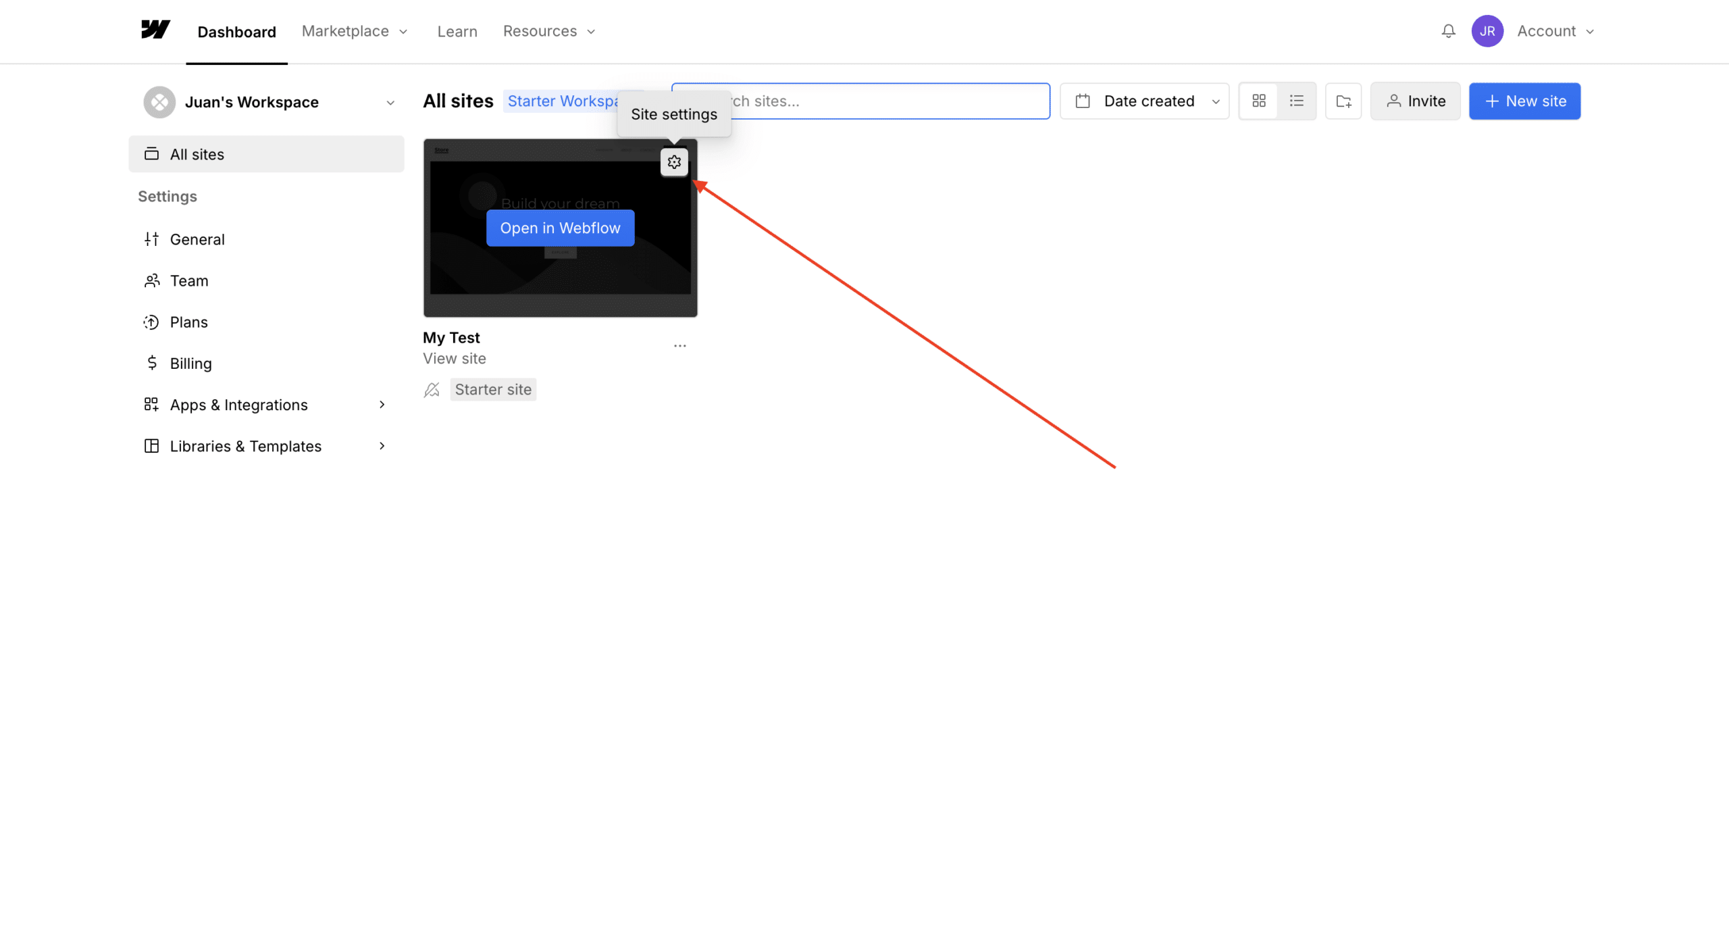This screenshot has height=933, width=1729.
Task: Click the All sites sidebar icon
Action: (151, 153)
